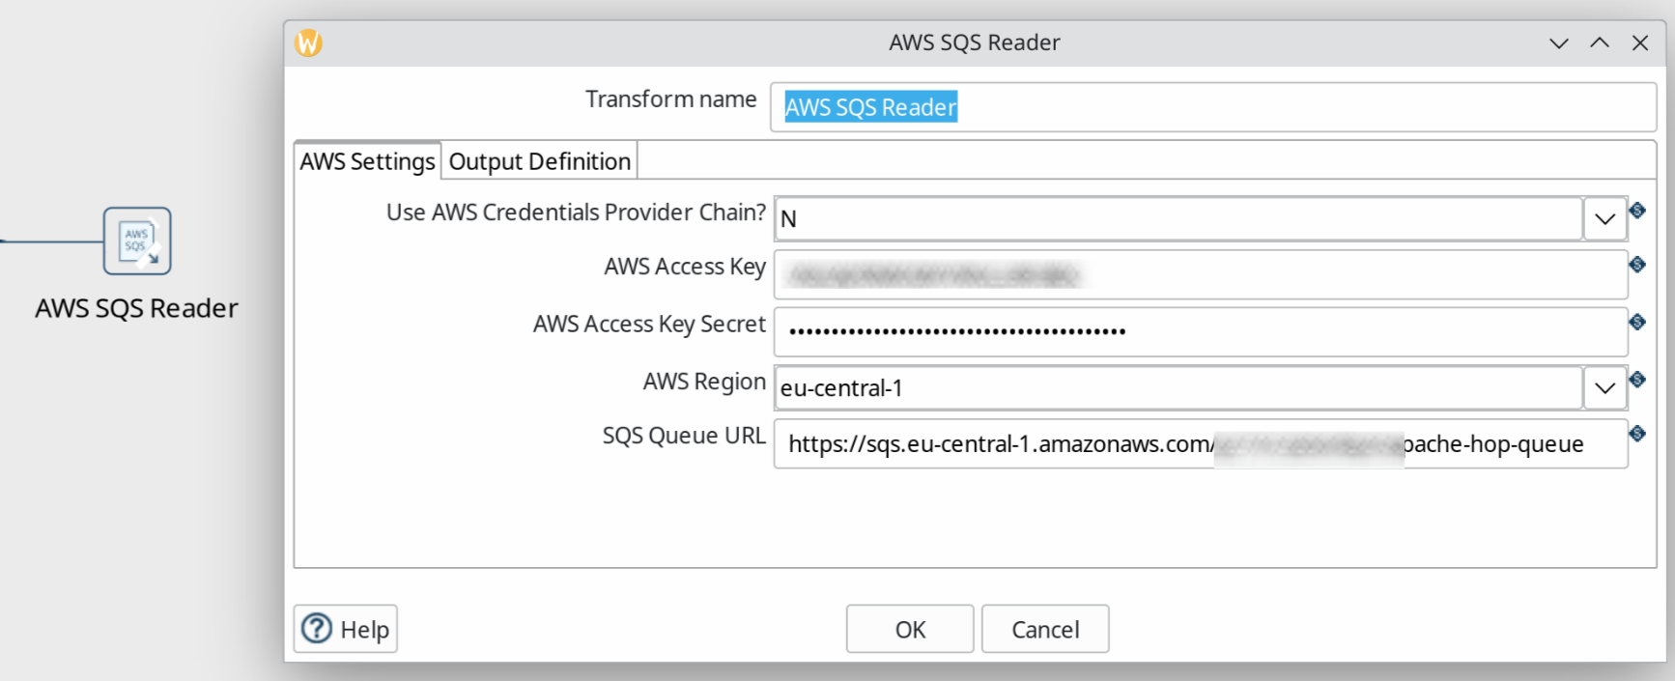The image size is (1675, 681).
Task: Expand Use AWS Credentials Provider Chain dropdown
Action: point(1604,219)
